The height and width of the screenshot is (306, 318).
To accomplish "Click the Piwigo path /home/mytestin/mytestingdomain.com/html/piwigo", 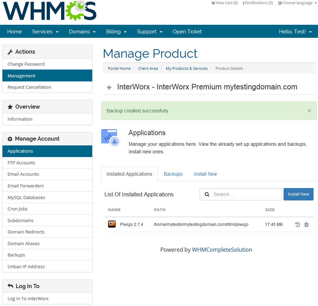I will coord(201,225).
